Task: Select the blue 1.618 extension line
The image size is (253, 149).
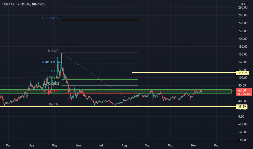Action: click(x=100, y=20)
